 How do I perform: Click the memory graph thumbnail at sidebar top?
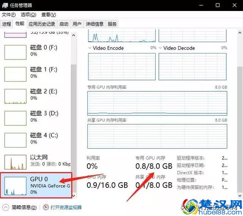pos(15,34)
